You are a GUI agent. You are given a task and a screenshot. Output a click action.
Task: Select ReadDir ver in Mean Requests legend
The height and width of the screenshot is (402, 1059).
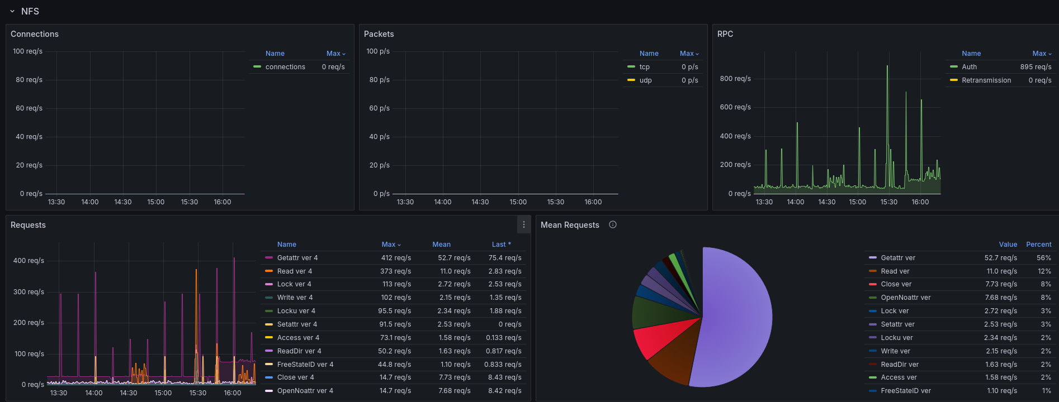(900, 365)
